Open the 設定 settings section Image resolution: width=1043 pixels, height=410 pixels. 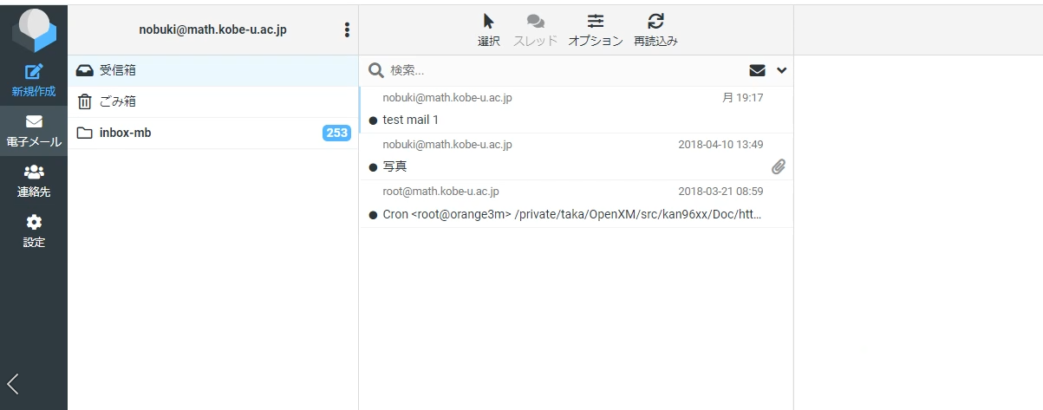pos(34,231)
